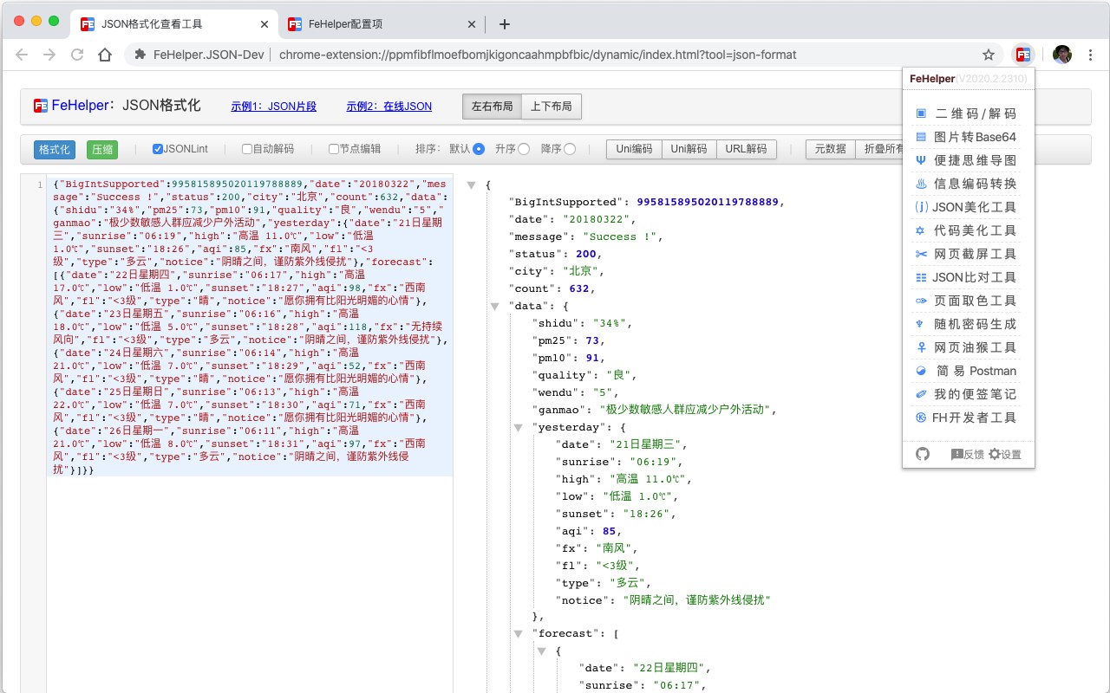Click the browser forward arrow
Screen dimensions: 1110x693
pyautogui.click(x=49, y=55)
